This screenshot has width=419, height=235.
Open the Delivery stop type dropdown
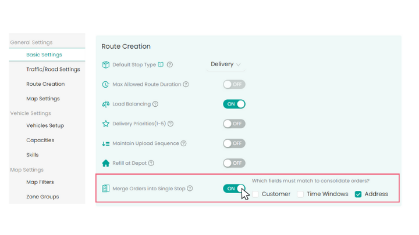[x=226, y=64]
